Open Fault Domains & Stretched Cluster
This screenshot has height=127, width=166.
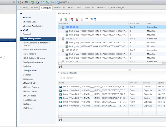tap(36, 44)
